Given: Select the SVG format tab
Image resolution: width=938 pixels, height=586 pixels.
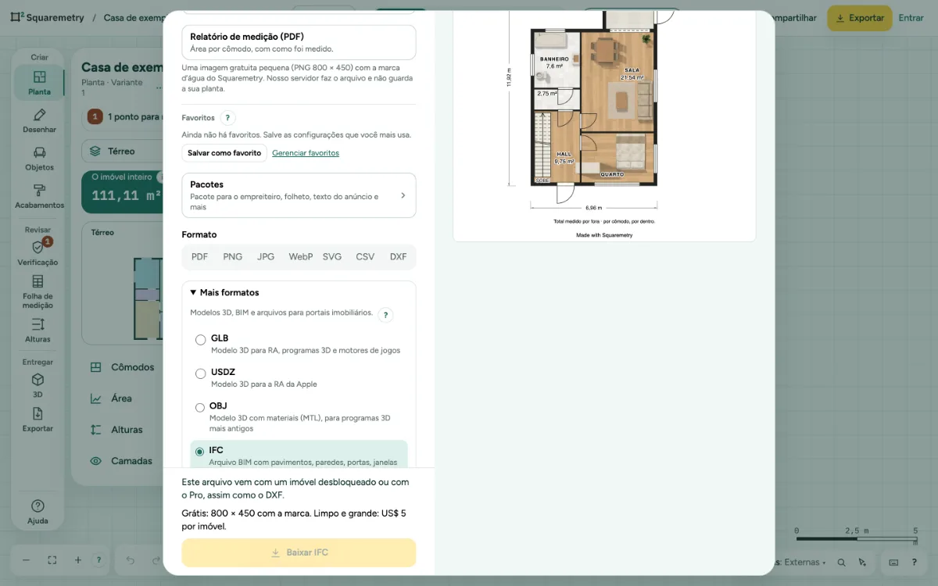Looking at the screenshot, I should coord(332,256).
